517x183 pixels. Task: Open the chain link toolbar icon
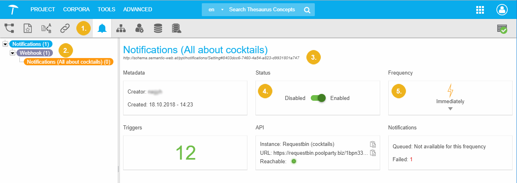(65, 28)
